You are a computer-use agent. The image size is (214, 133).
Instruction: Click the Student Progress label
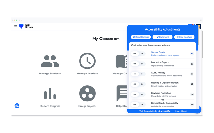click(x=50, y=106)
